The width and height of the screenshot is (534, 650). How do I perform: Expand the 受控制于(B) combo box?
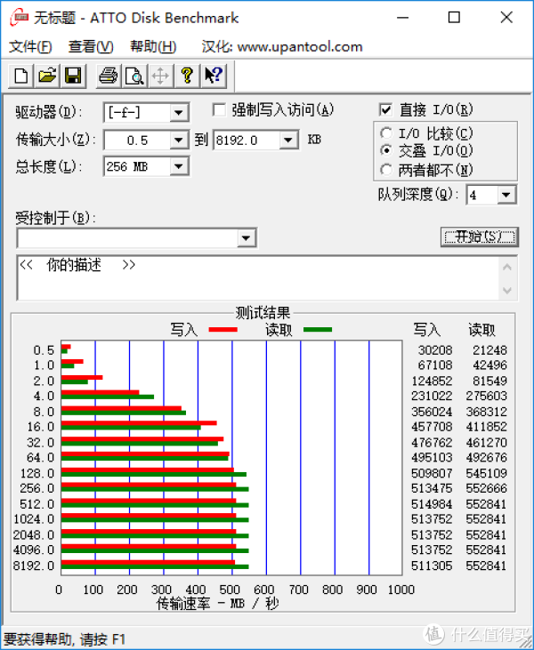(x=246, y=238)
